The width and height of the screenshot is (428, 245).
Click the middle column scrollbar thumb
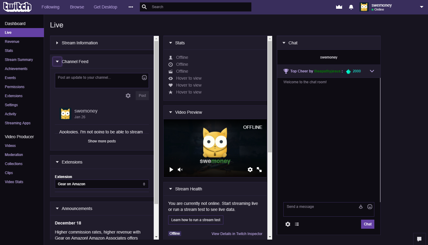pyautogui.click(x=270, y=97)
